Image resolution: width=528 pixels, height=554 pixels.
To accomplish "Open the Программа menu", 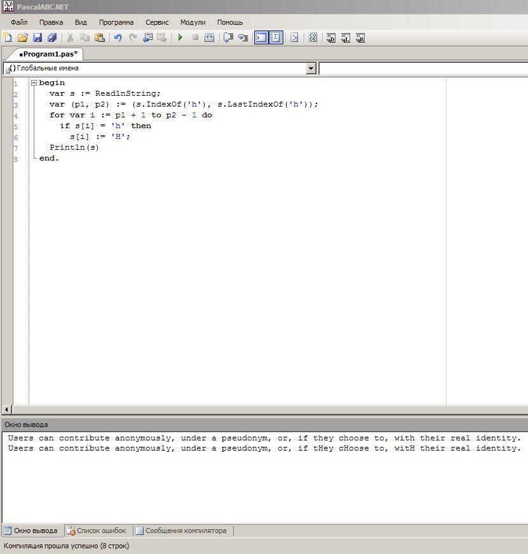I will [116, 22].
